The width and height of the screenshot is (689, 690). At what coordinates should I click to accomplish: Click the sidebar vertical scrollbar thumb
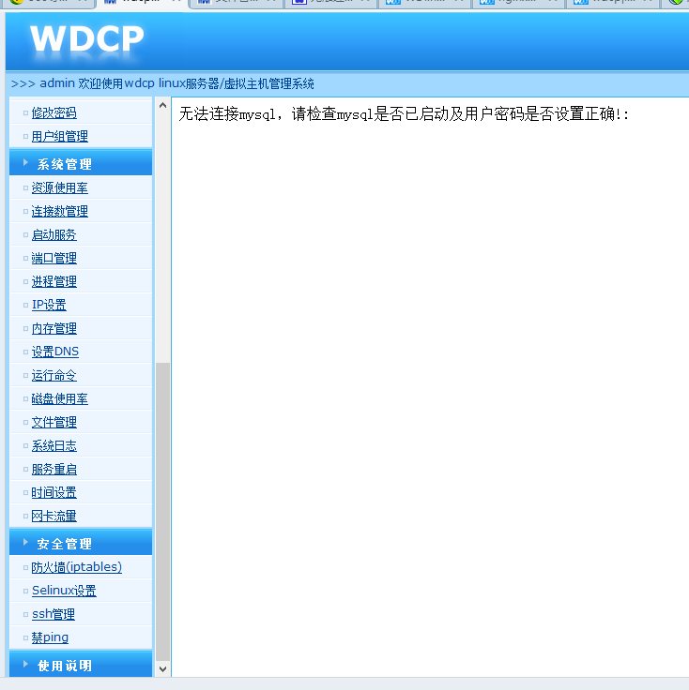point(162,511)
